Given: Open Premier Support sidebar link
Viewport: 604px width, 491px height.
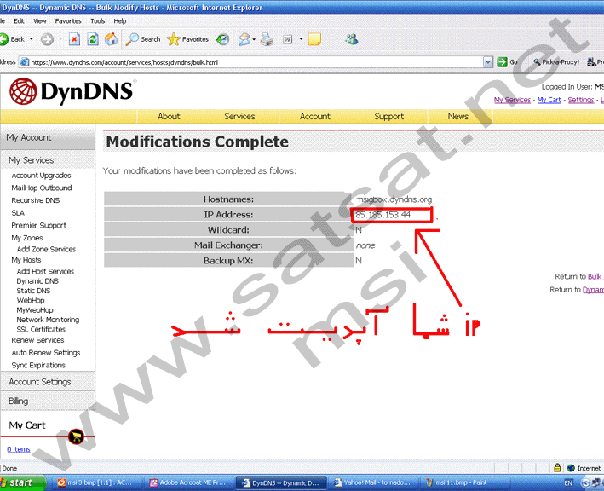Looking at the screenshot, I should [39, 225].
